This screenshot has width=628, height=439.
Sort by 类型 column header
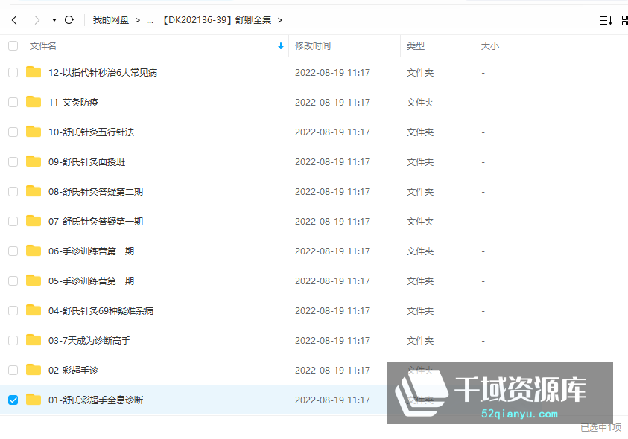(x=416, y=46)
